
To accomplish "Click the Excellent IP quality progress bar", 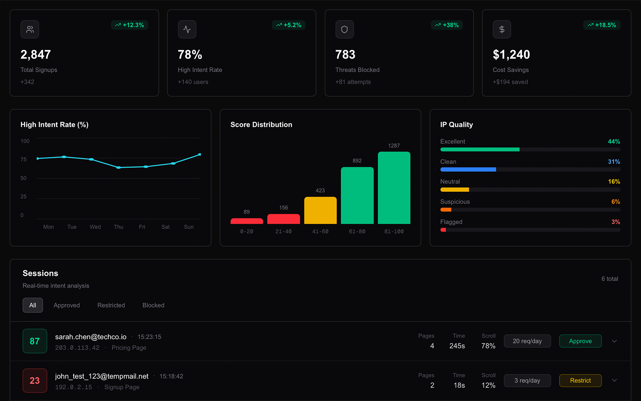I will tap(530, 149).
